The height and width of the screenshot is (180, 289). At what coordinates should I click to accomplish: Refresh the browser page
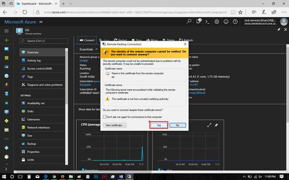click(24, 12)
